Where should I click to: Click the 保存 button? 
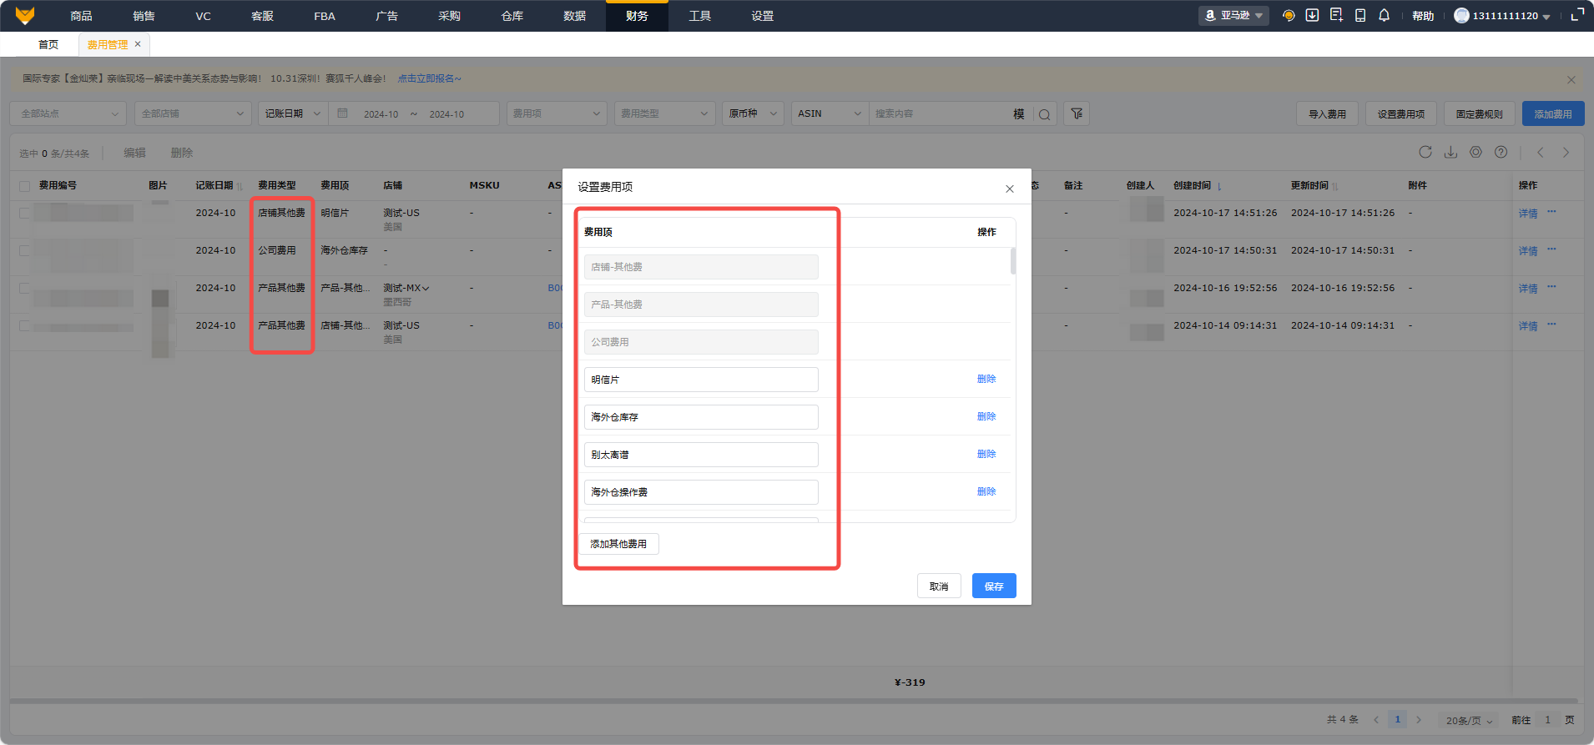click(994, 586)
